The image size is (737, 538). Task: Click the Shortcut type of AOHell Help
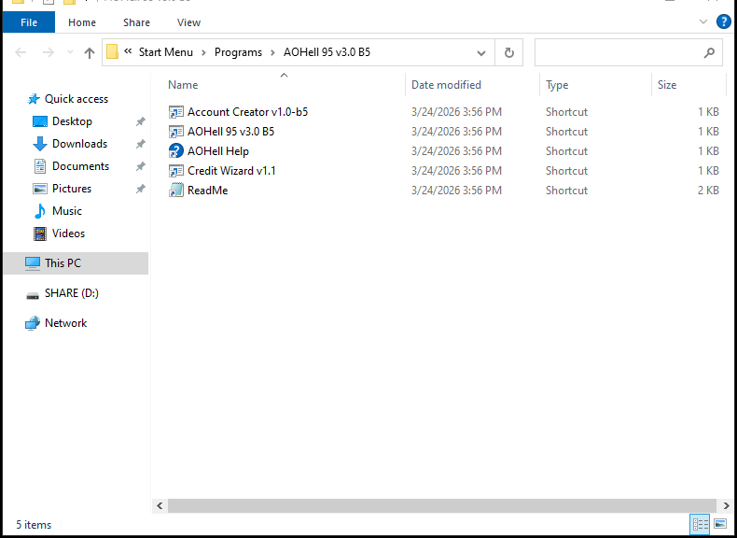pos(566,151)
